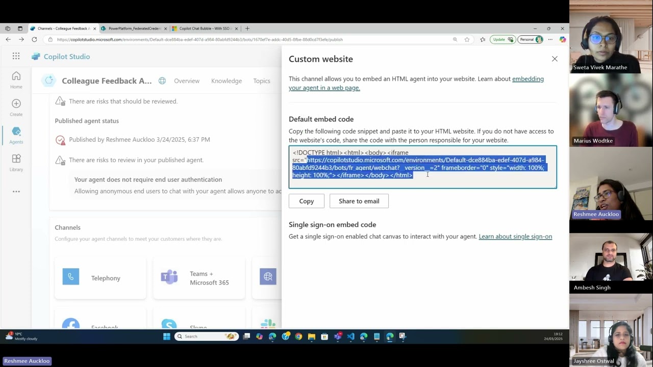Open Library in the sidebar
Viewport: 653px width, 367px height.
[16, 163]
